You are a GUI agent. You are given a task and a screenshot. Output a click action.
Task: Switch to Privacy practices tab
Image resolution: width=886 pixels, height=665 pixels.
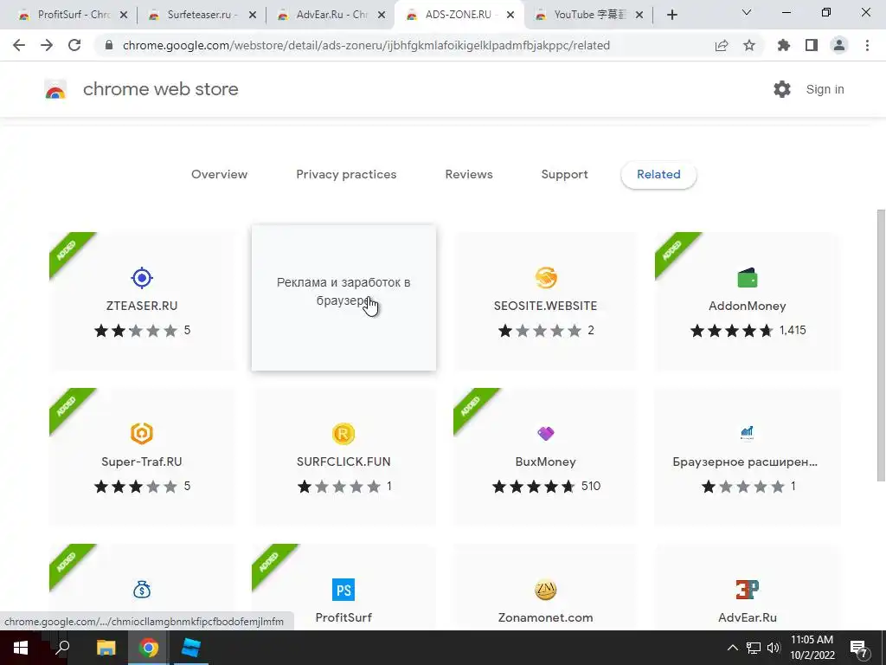346,174
